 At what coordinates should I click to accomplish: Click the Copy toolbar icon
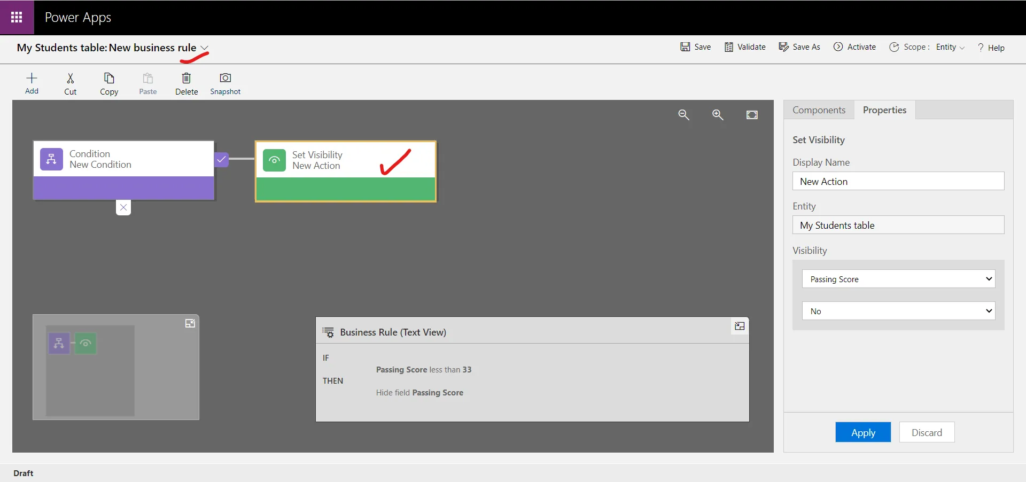tap(109, 79)
